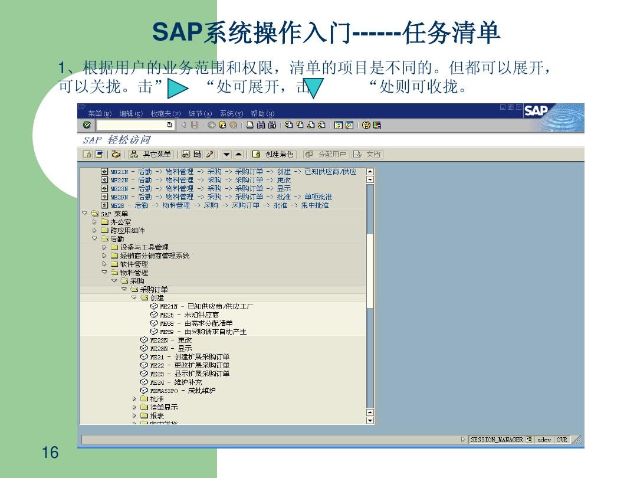Click the Save floppy disk icon

[x=195, y=125]
